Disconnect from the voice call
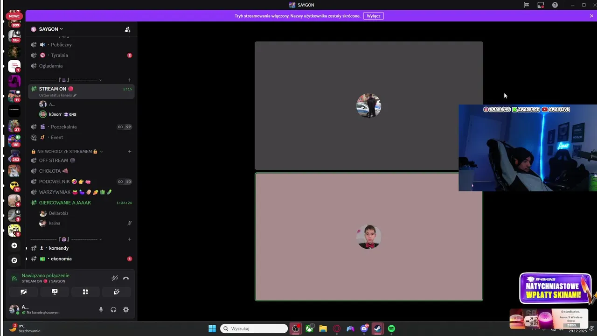Viewport: 597px width, 336px height. tap(125, 278)
